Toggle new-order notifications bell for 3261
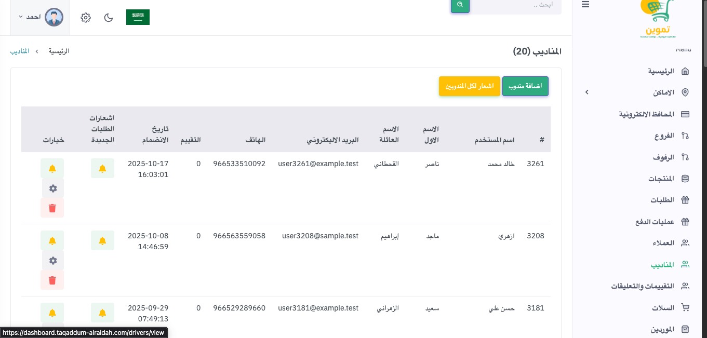The image size is (707, 338). click(102, 168)
